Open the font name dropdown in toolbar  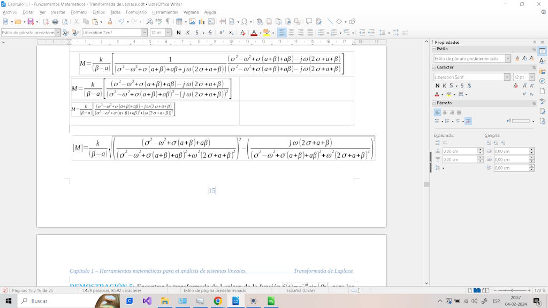click(x=144, y=33)
